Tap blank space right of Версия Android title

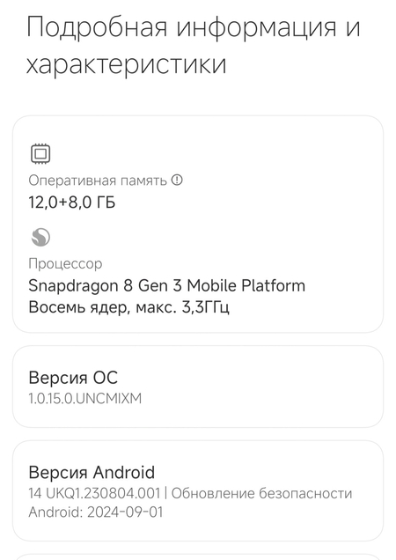(x=268, y=472)
